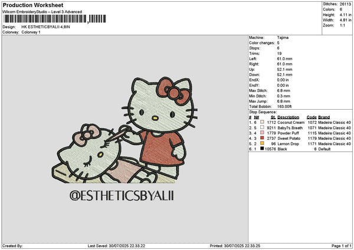354x250 pixels.
Task: Click the @ESTHETICSBYALII lettering in the design
Action: [x=122, y=196]
